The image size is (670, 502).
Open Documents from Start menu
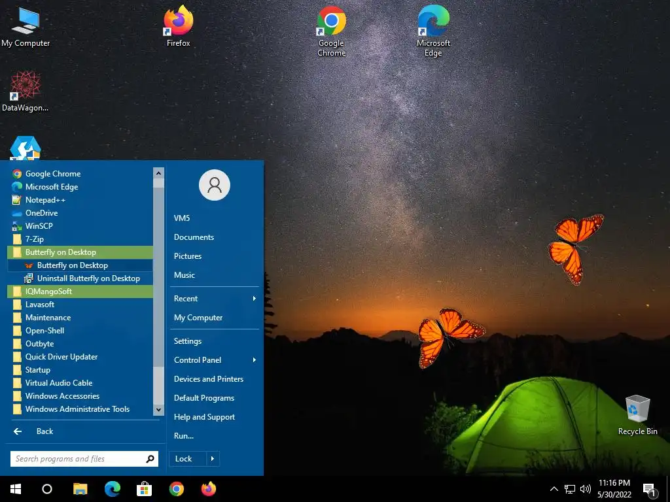(215, 237)
